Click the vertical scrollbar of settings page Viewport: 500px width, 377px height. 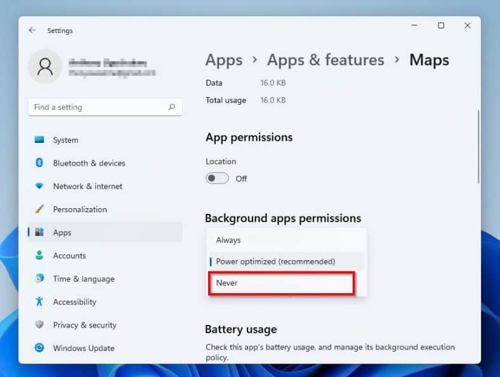[478, 147]
